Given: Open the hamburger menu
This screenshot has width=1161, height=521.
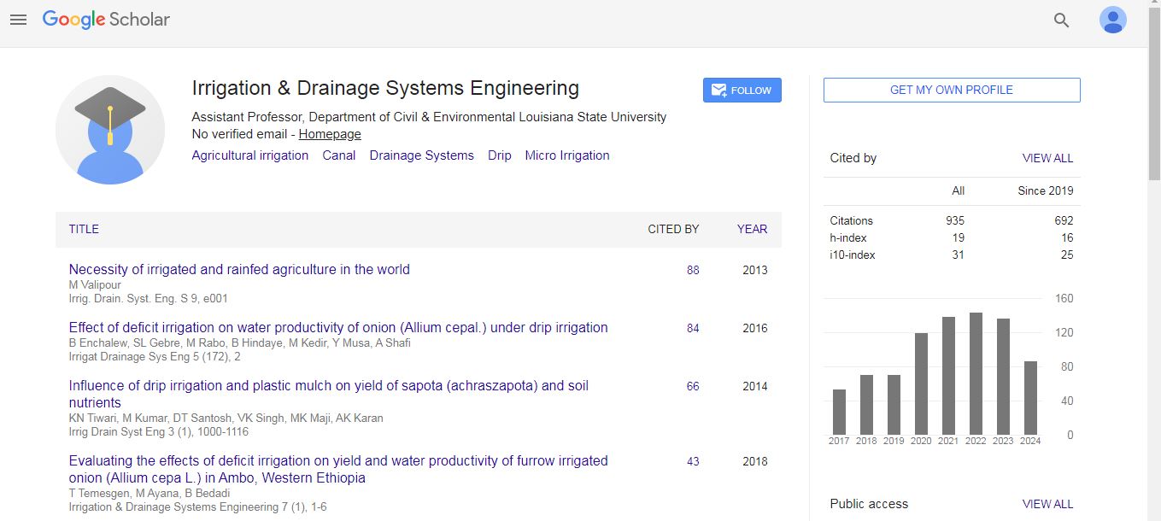Looking at the screenshot, I should tap(19, 20).
